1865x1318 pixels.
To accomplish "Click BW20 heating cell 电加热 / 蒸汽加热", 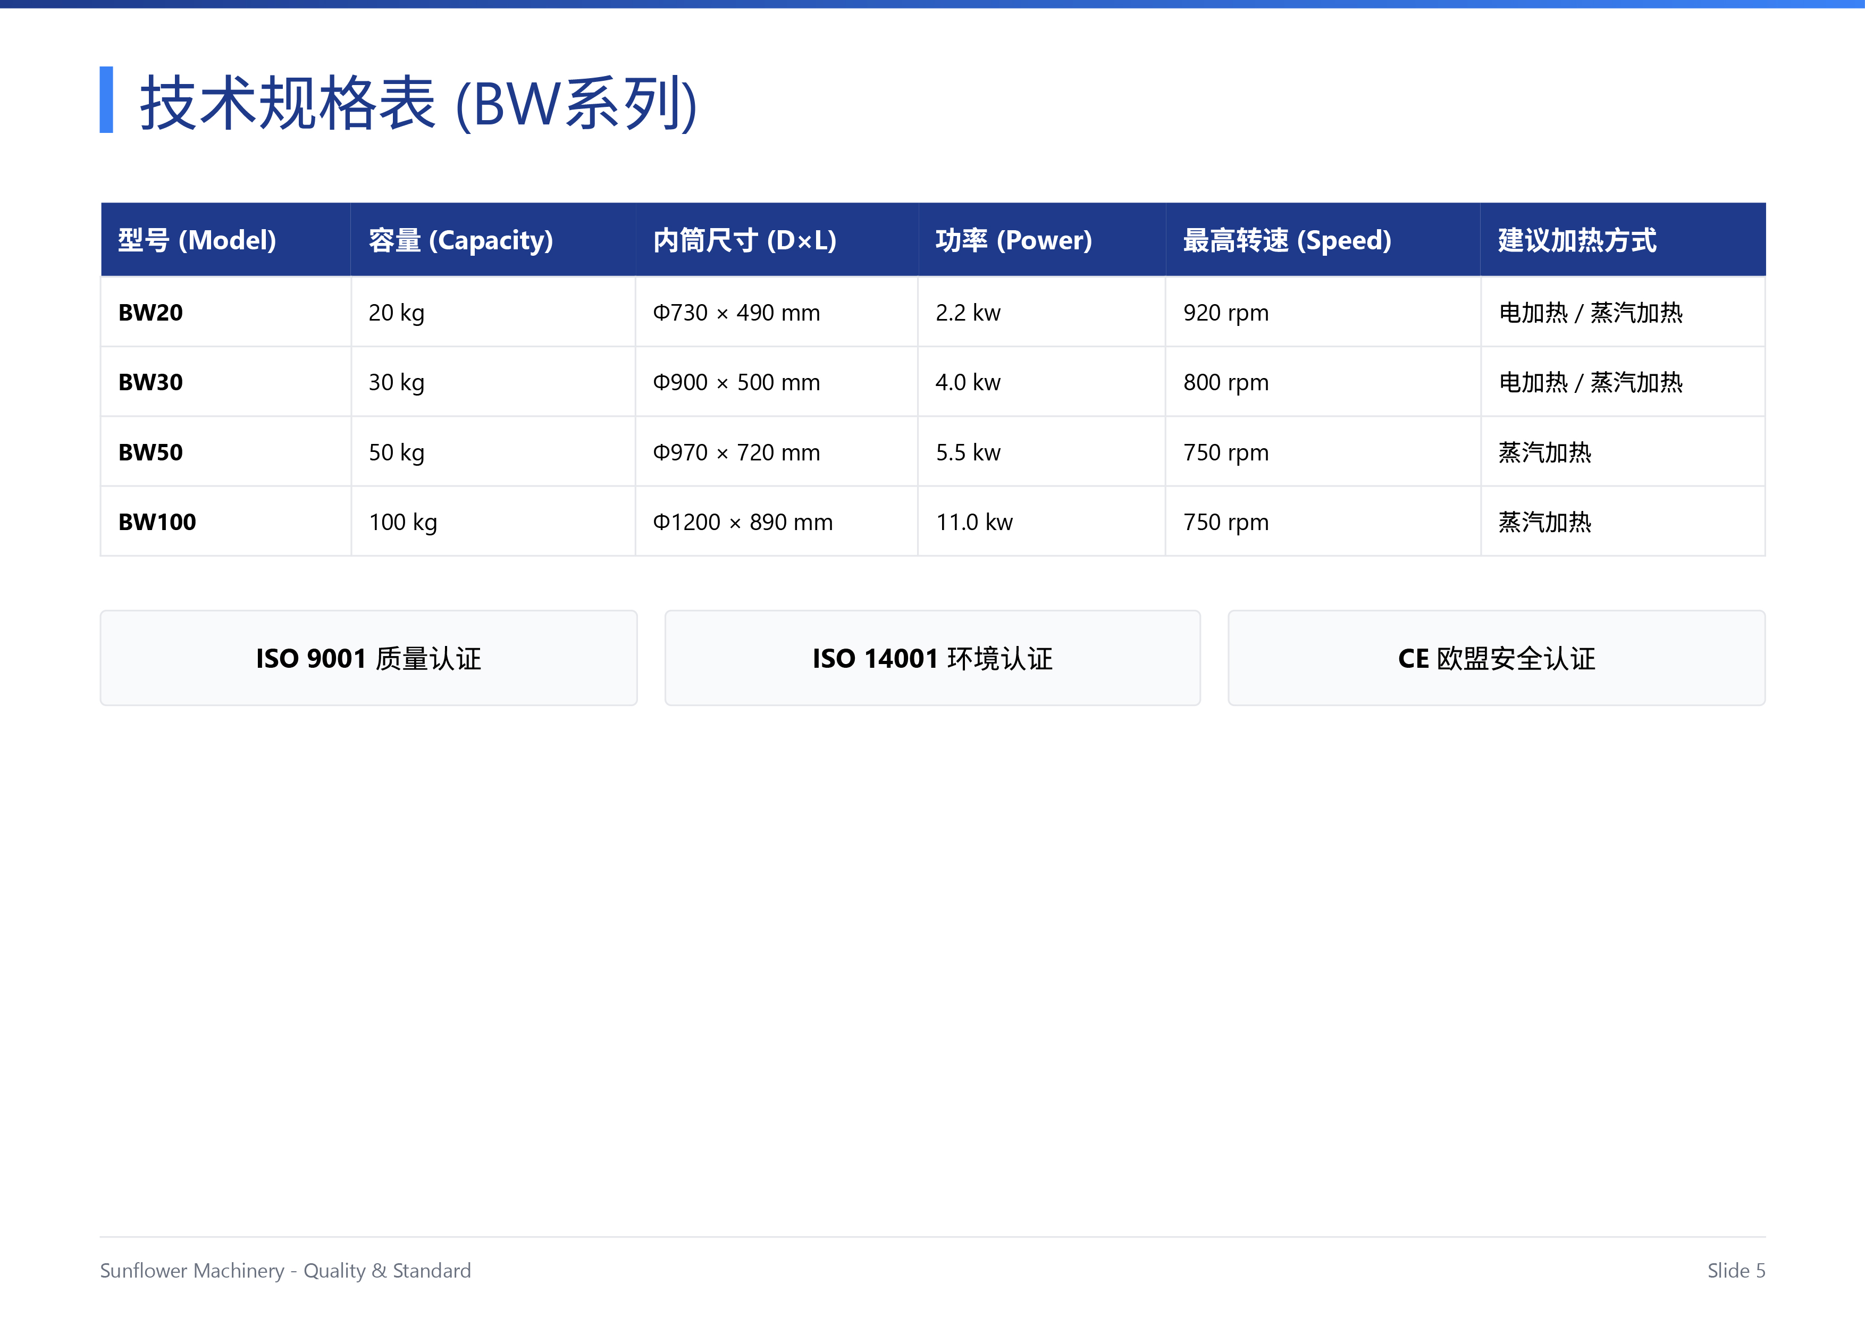I will [1623, 312].
